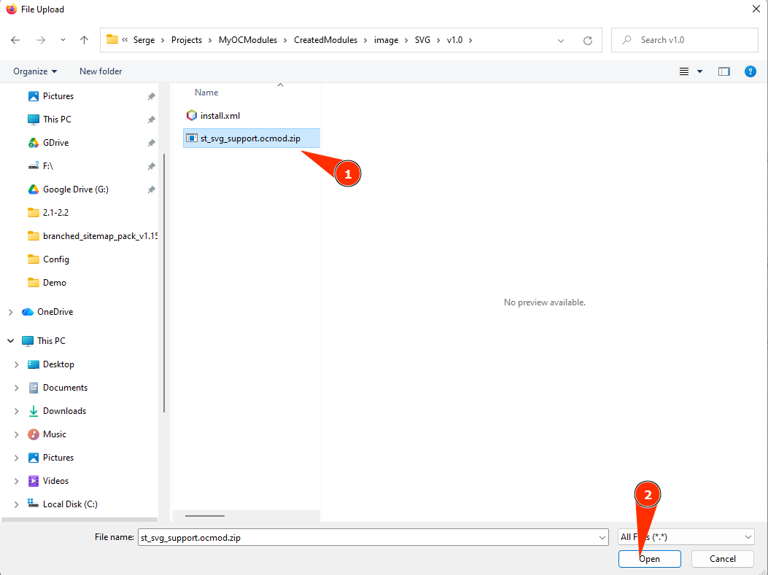Select Videos under This PC
Viewport: 768px width, 575px height.
coord(55,481)
